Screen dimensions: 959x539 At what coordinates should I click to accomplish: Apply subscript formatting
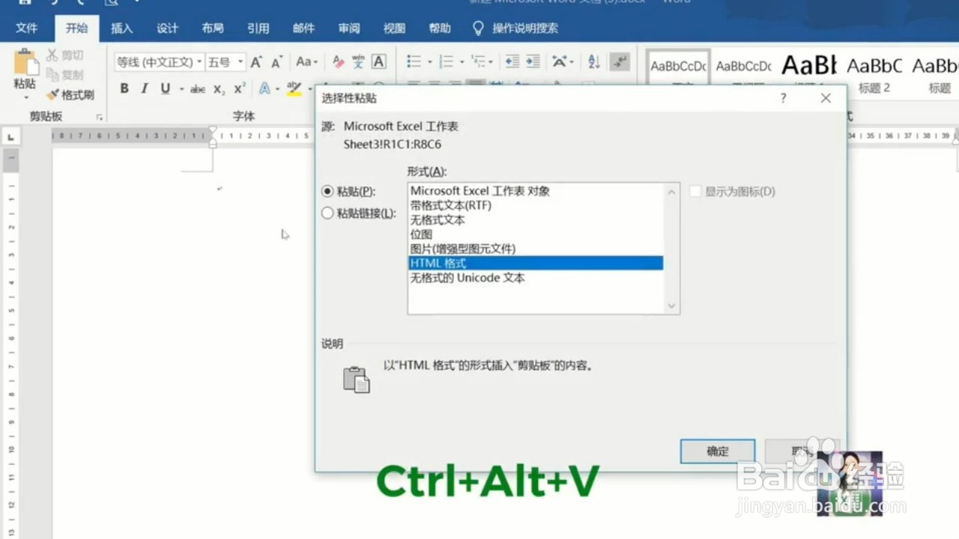(x=219, y=89)
